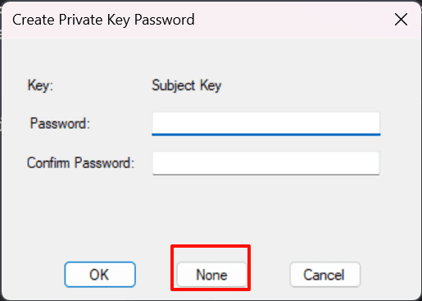Image resolution: width=422 pixels, height=301 pixels.
Task: Click the Key: label
Action: [40, 85]
